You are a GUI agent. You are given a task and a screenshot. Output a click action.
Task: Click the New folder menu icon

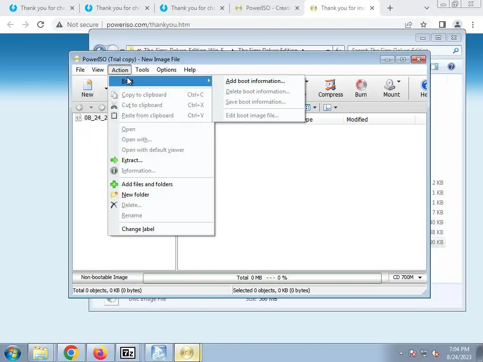[114, 195]
